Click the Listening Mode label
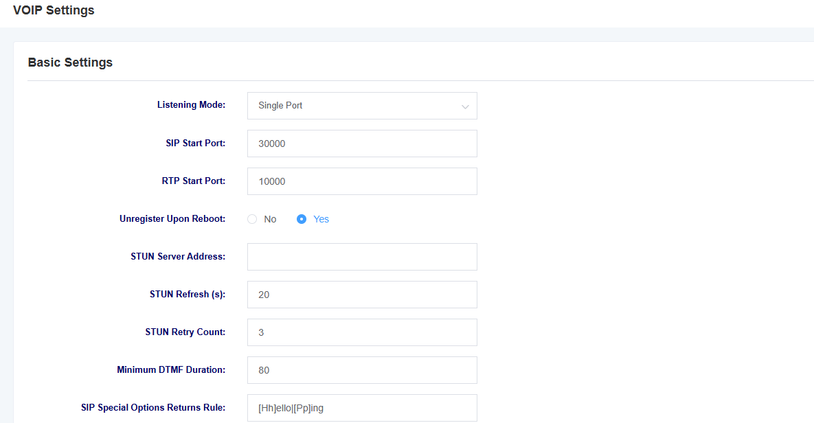 coord(191,105)
